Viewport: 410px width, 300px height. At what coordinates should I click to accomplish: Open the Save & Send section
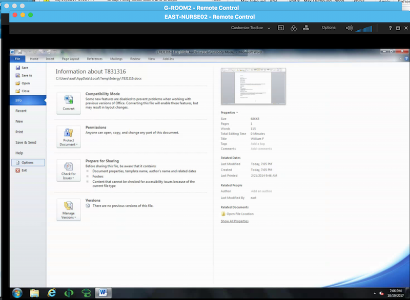pyautogui.click(x=26, y=142)
